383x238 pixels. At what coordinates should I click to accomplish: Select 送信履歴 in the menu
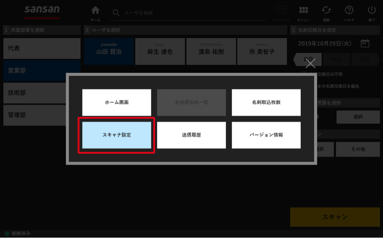[x=191, y=135]
